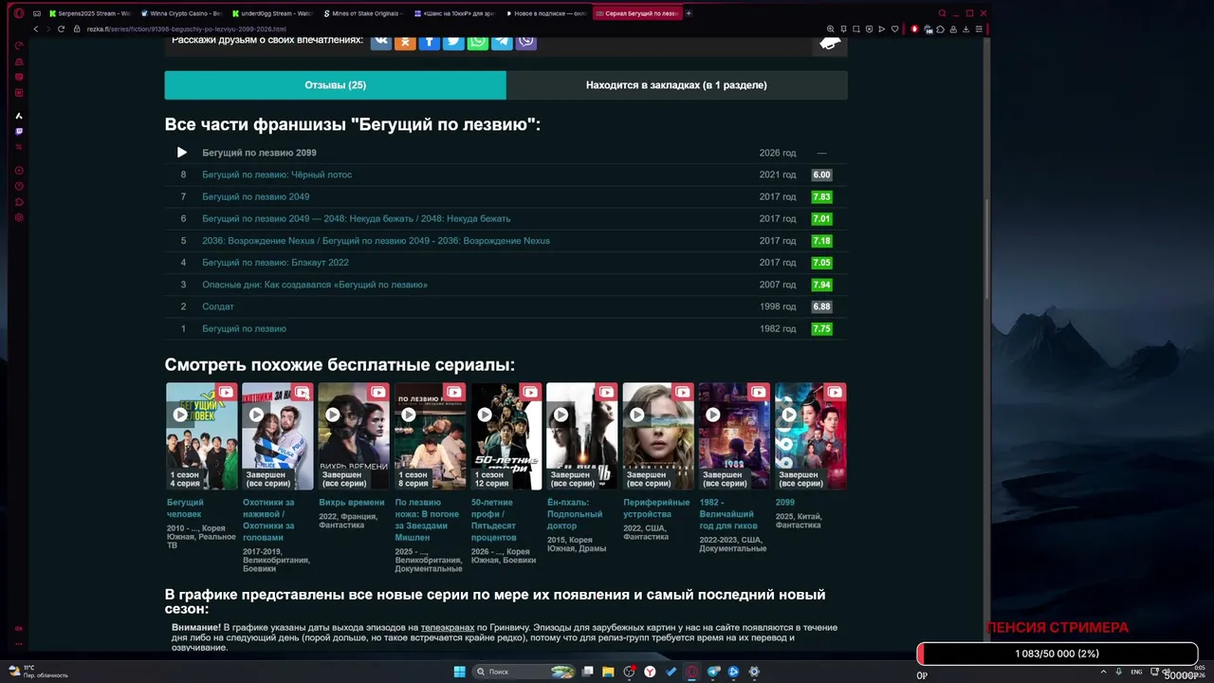Share via Odnoklassniki social icon
The height and width of the screenshot is (683, 1214).
[x=405, y=41]
